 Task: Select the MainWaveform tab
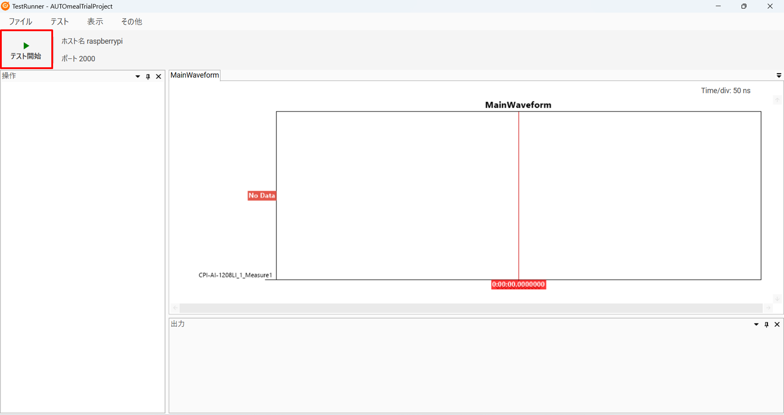coord(195,75)
